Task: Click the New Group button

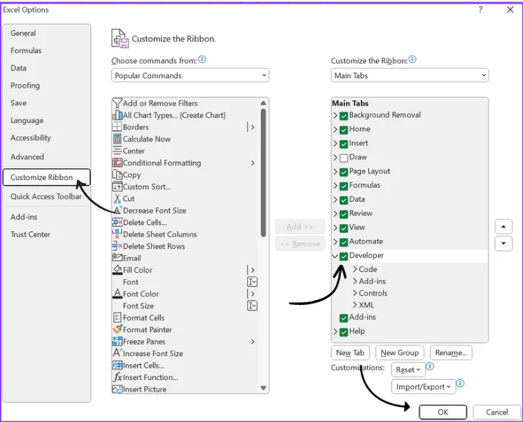Action: pyautogui.click(x=399, y=353)
